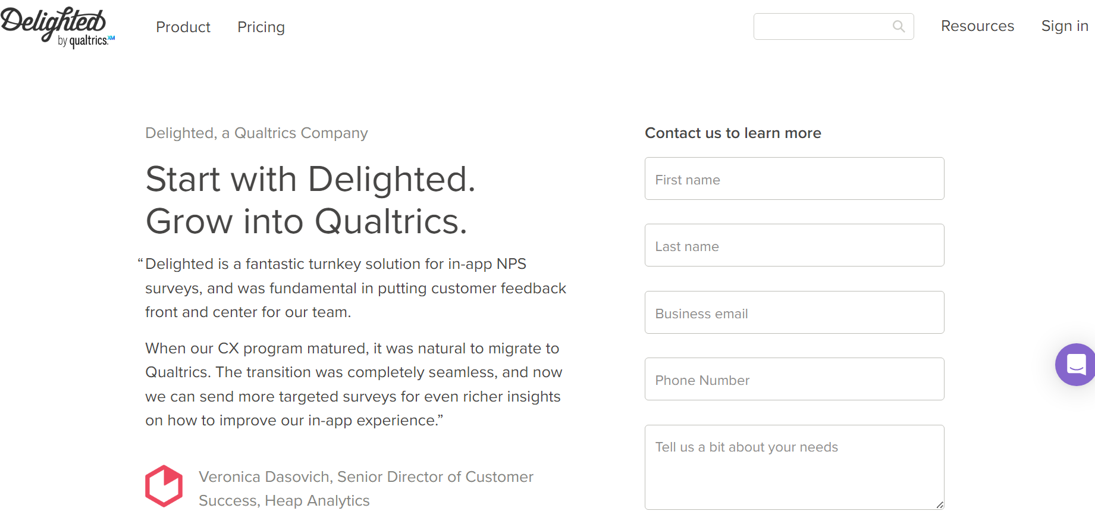This screenshot has width=1095, height=514.
Task: Click the message box resize handle
Action: pos(939,504)
